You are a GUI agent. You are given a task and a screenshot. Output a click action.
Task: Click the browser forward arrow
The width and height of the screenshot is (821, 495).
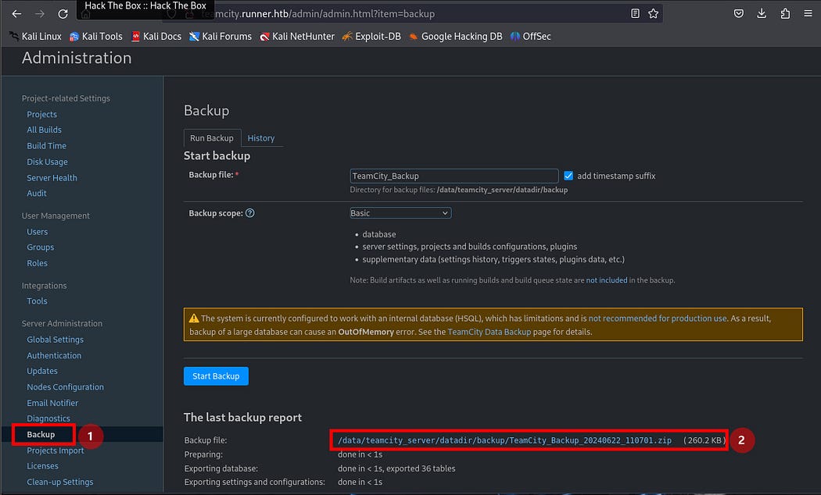click(40, 13)
